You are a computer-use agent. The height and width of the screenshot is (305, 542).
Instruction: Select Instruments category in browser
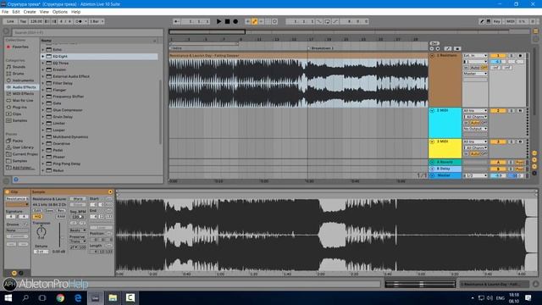click(x=23, y=80)
